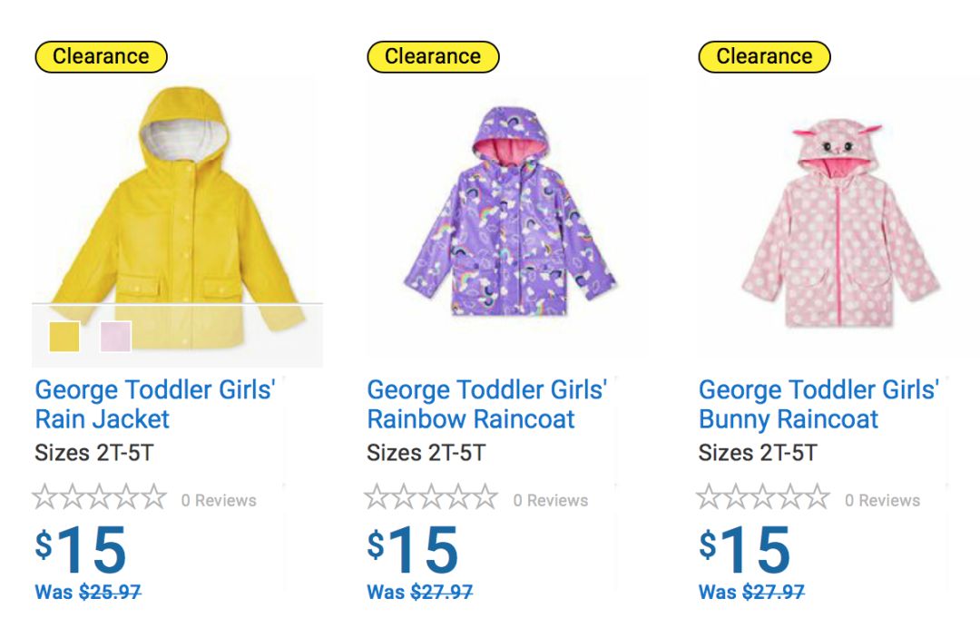Click the Bunny Raincoat star rating
980x638 pixels.
[763, 497]
